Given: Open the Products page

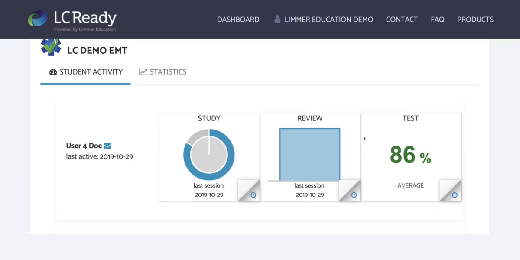Looking at the screenshot, I should (475, 19).
